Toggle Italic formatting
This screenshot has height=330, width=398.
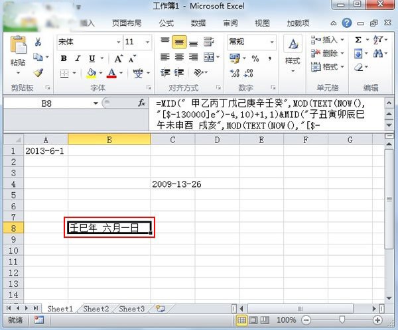pos(78,58)
